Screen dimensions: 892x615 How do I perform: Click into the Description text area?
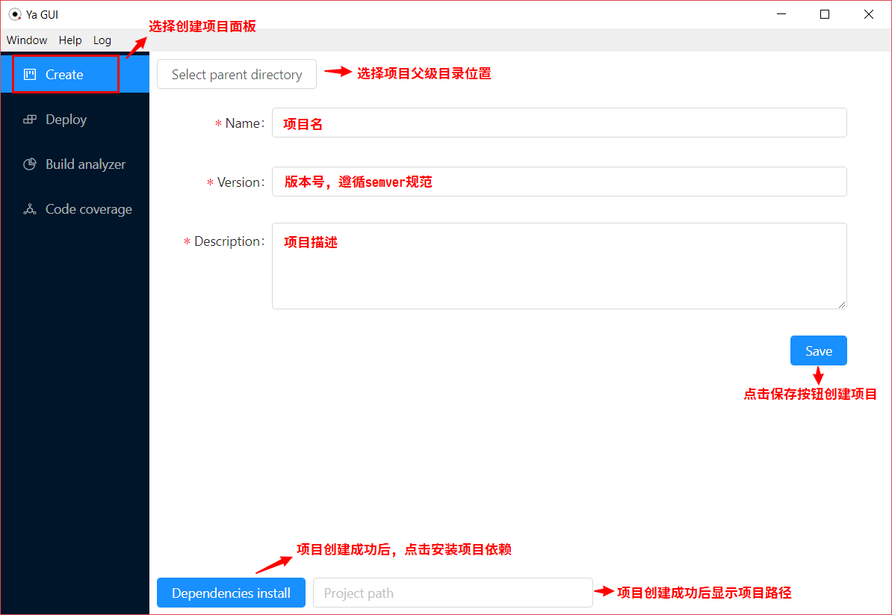click(x=560, y=266)
